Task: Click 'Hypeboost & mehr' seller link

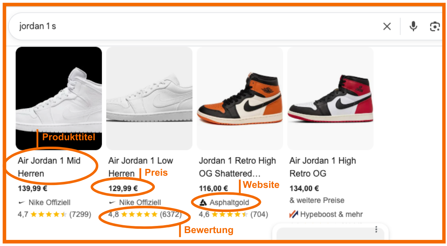Action: (x=331, y=214)
